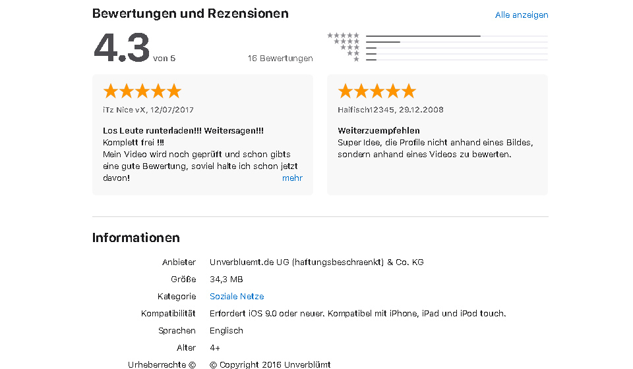Click the one-star row icon in rating histogram

(356, 59)
